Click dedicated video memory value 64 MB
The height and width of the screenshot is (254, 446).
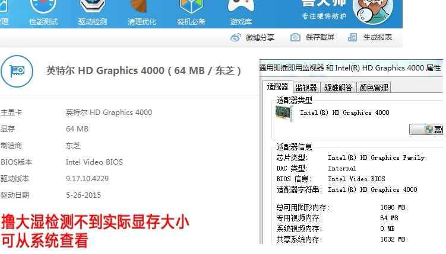pyautogui.click(x=389, y=218)
